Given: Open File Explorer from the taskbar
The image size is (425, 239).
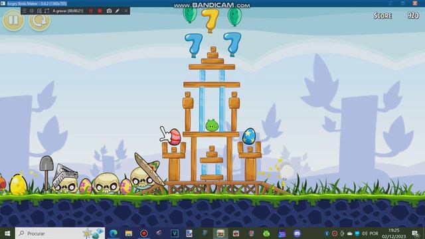Looking at the screenshot, I should coord(129,233).
